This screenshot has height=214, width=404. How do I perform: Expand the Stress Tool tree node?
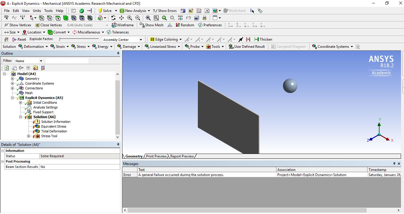point(29,136)
